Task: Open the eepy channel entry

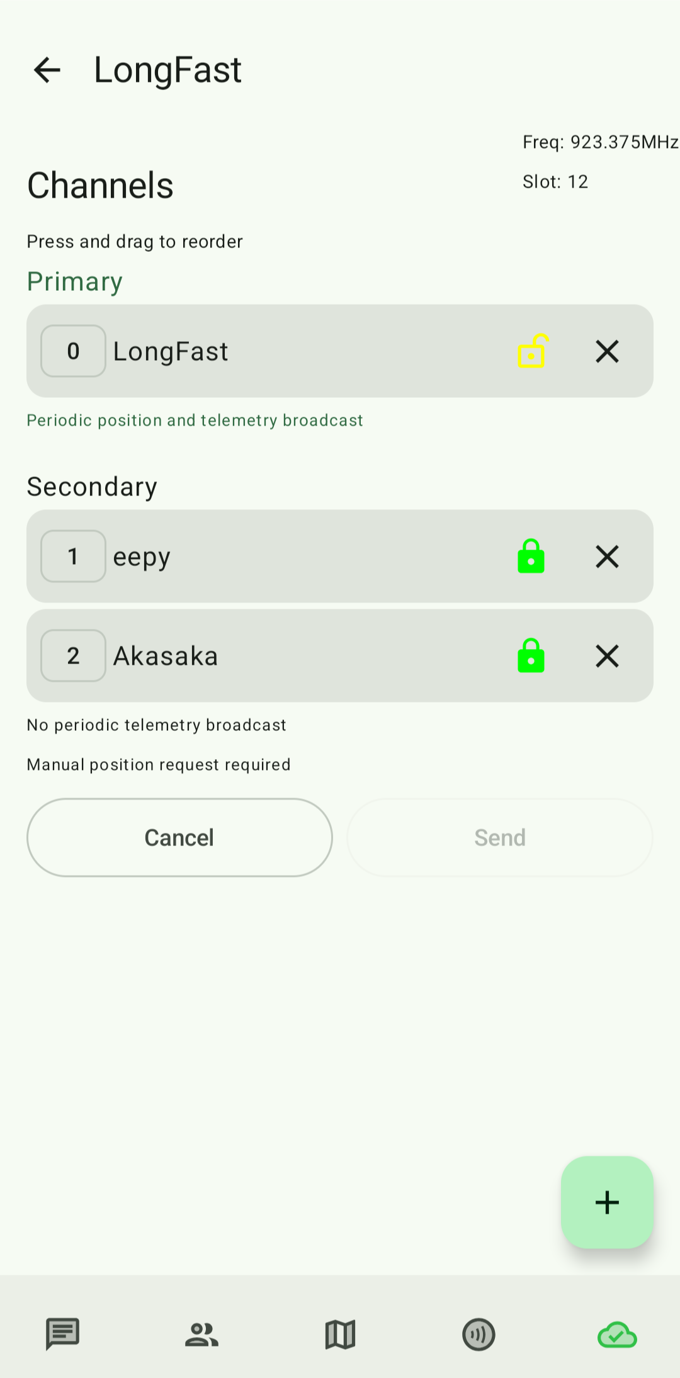Action: (340, 556)
